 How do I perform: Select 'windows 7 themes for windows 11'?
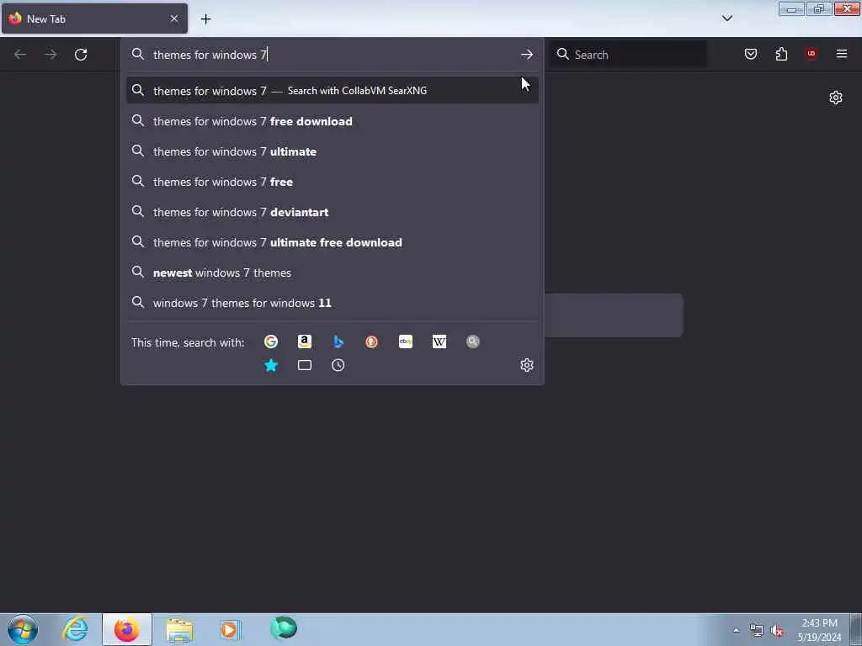coord(332,303)
